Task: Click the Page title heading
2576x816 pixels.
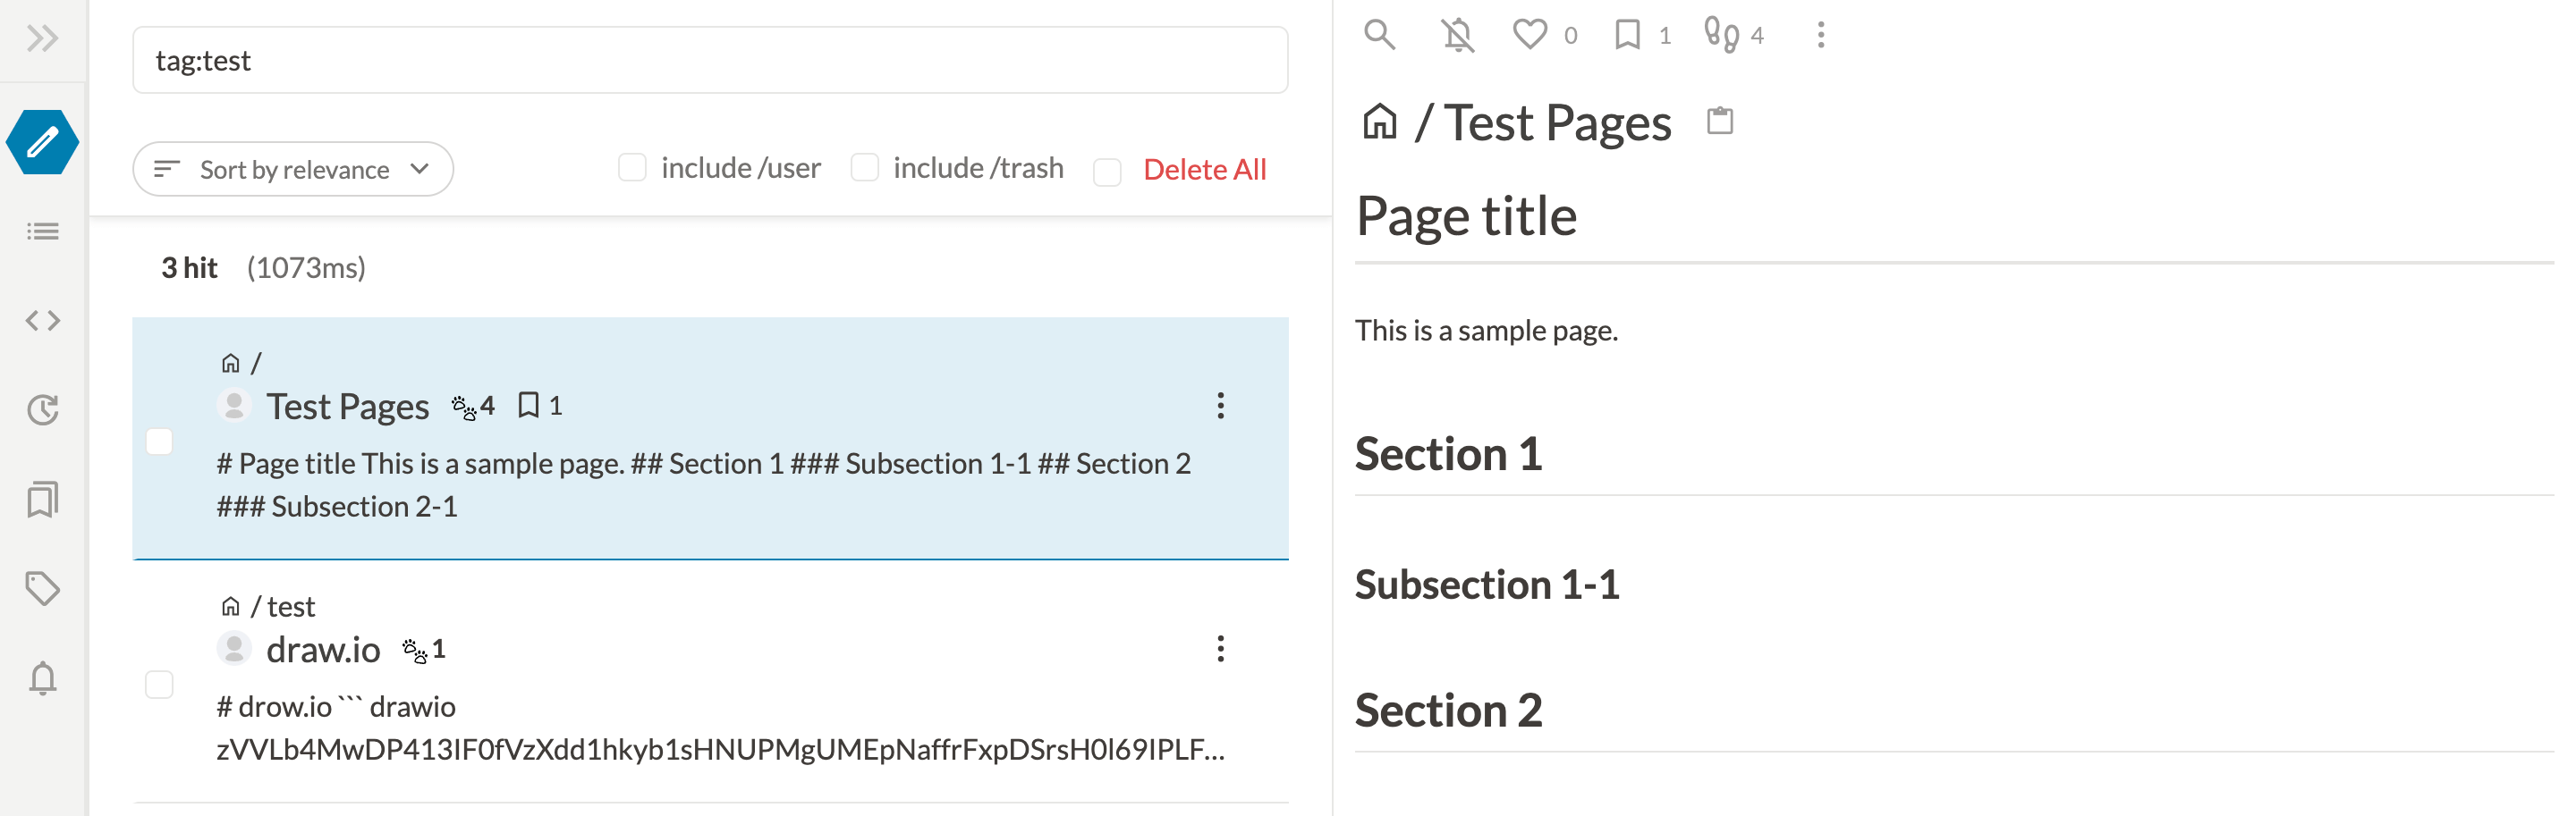Action: coord(1466,216)
